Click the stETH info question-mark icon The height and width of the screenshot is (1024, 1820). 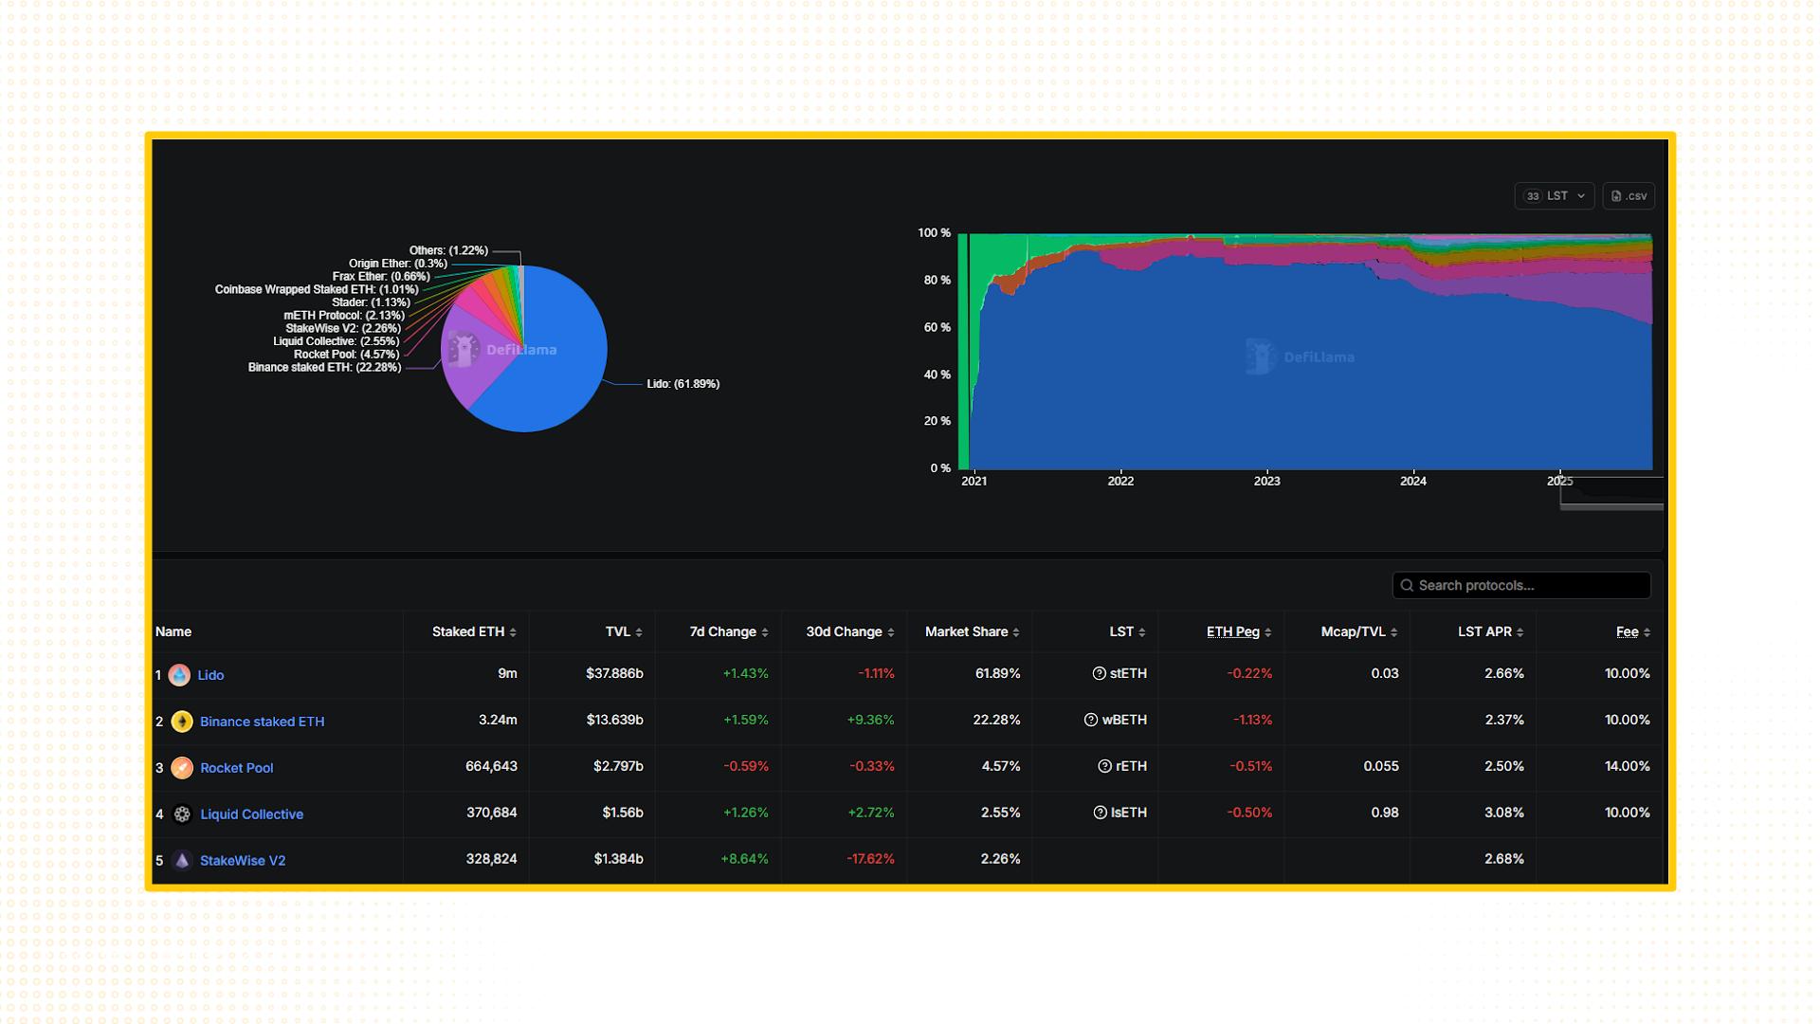tap(1100, 674)
